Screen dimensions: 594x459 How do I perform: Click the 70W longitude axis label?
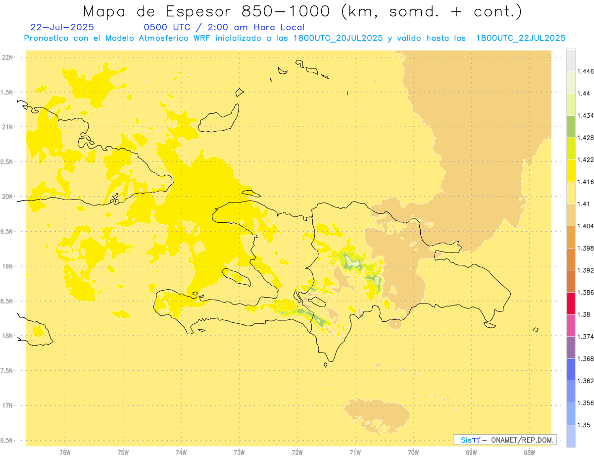coord(413,452)
